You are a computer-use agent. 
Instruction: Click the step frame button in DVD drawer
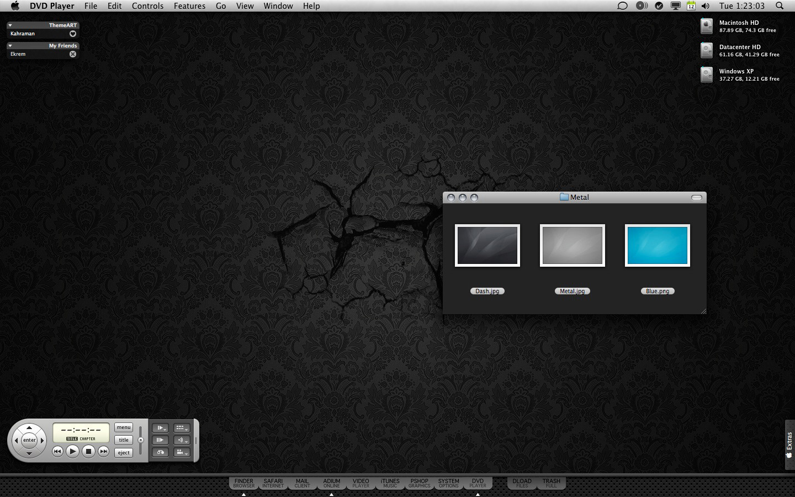(x=160, y=440)
